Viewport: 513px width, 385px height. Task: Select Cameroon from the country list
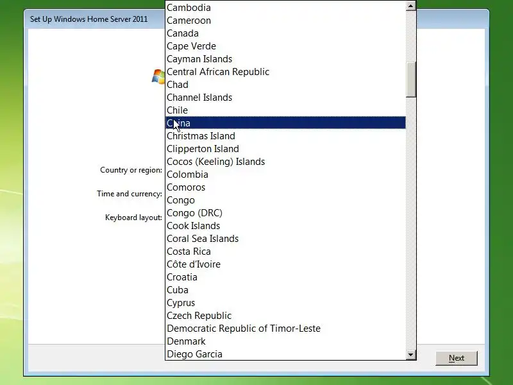tap(285, 21)
